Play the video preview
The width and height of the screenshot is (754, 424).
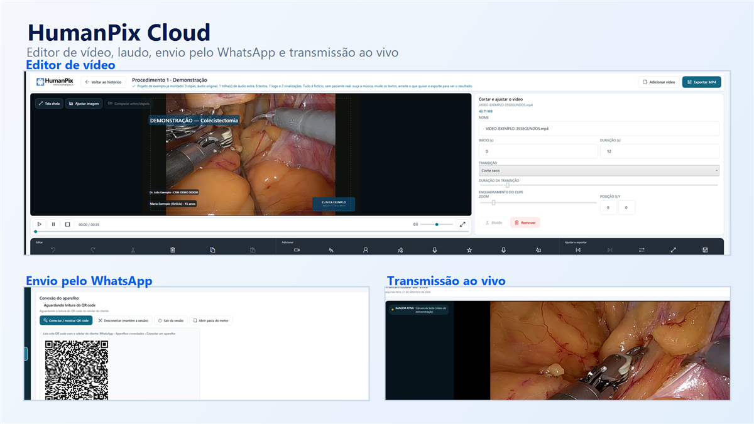point(39,224)
